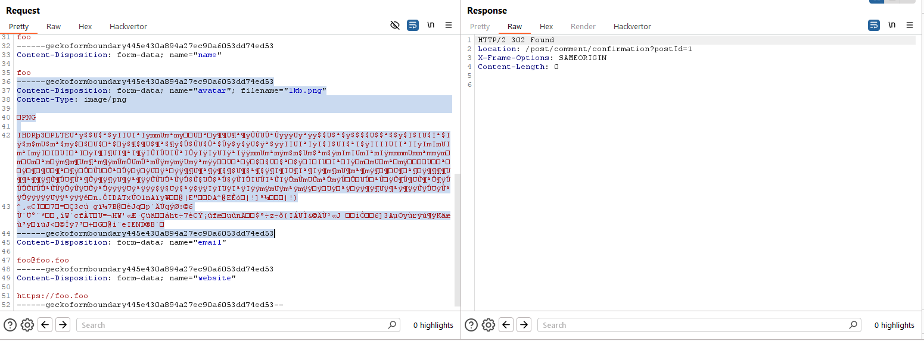Open the Hackvertor tab in Request panel

128,27
